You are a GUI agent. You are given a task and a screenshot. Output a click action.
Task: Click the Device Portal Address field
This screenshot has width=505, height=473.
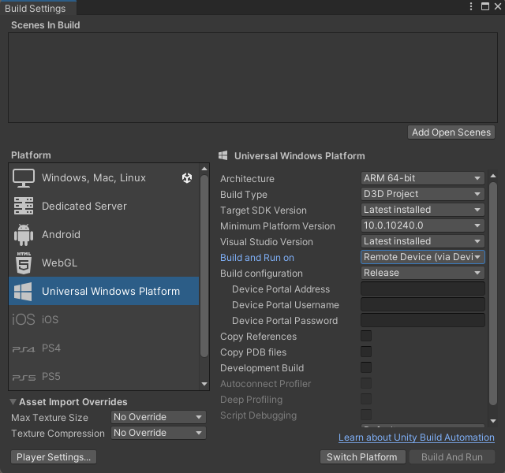(423, 289)
